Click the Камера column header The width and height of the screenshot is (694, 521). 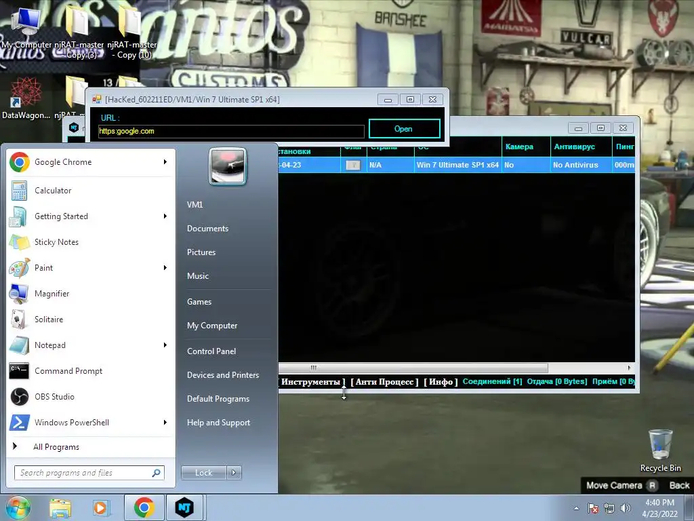(x=526, y=147)
